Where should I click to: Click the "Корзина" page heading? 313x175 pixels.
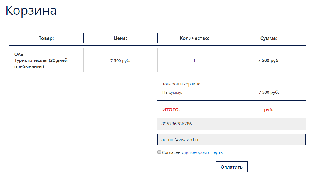pyautogui.click(x=31, y=11)
